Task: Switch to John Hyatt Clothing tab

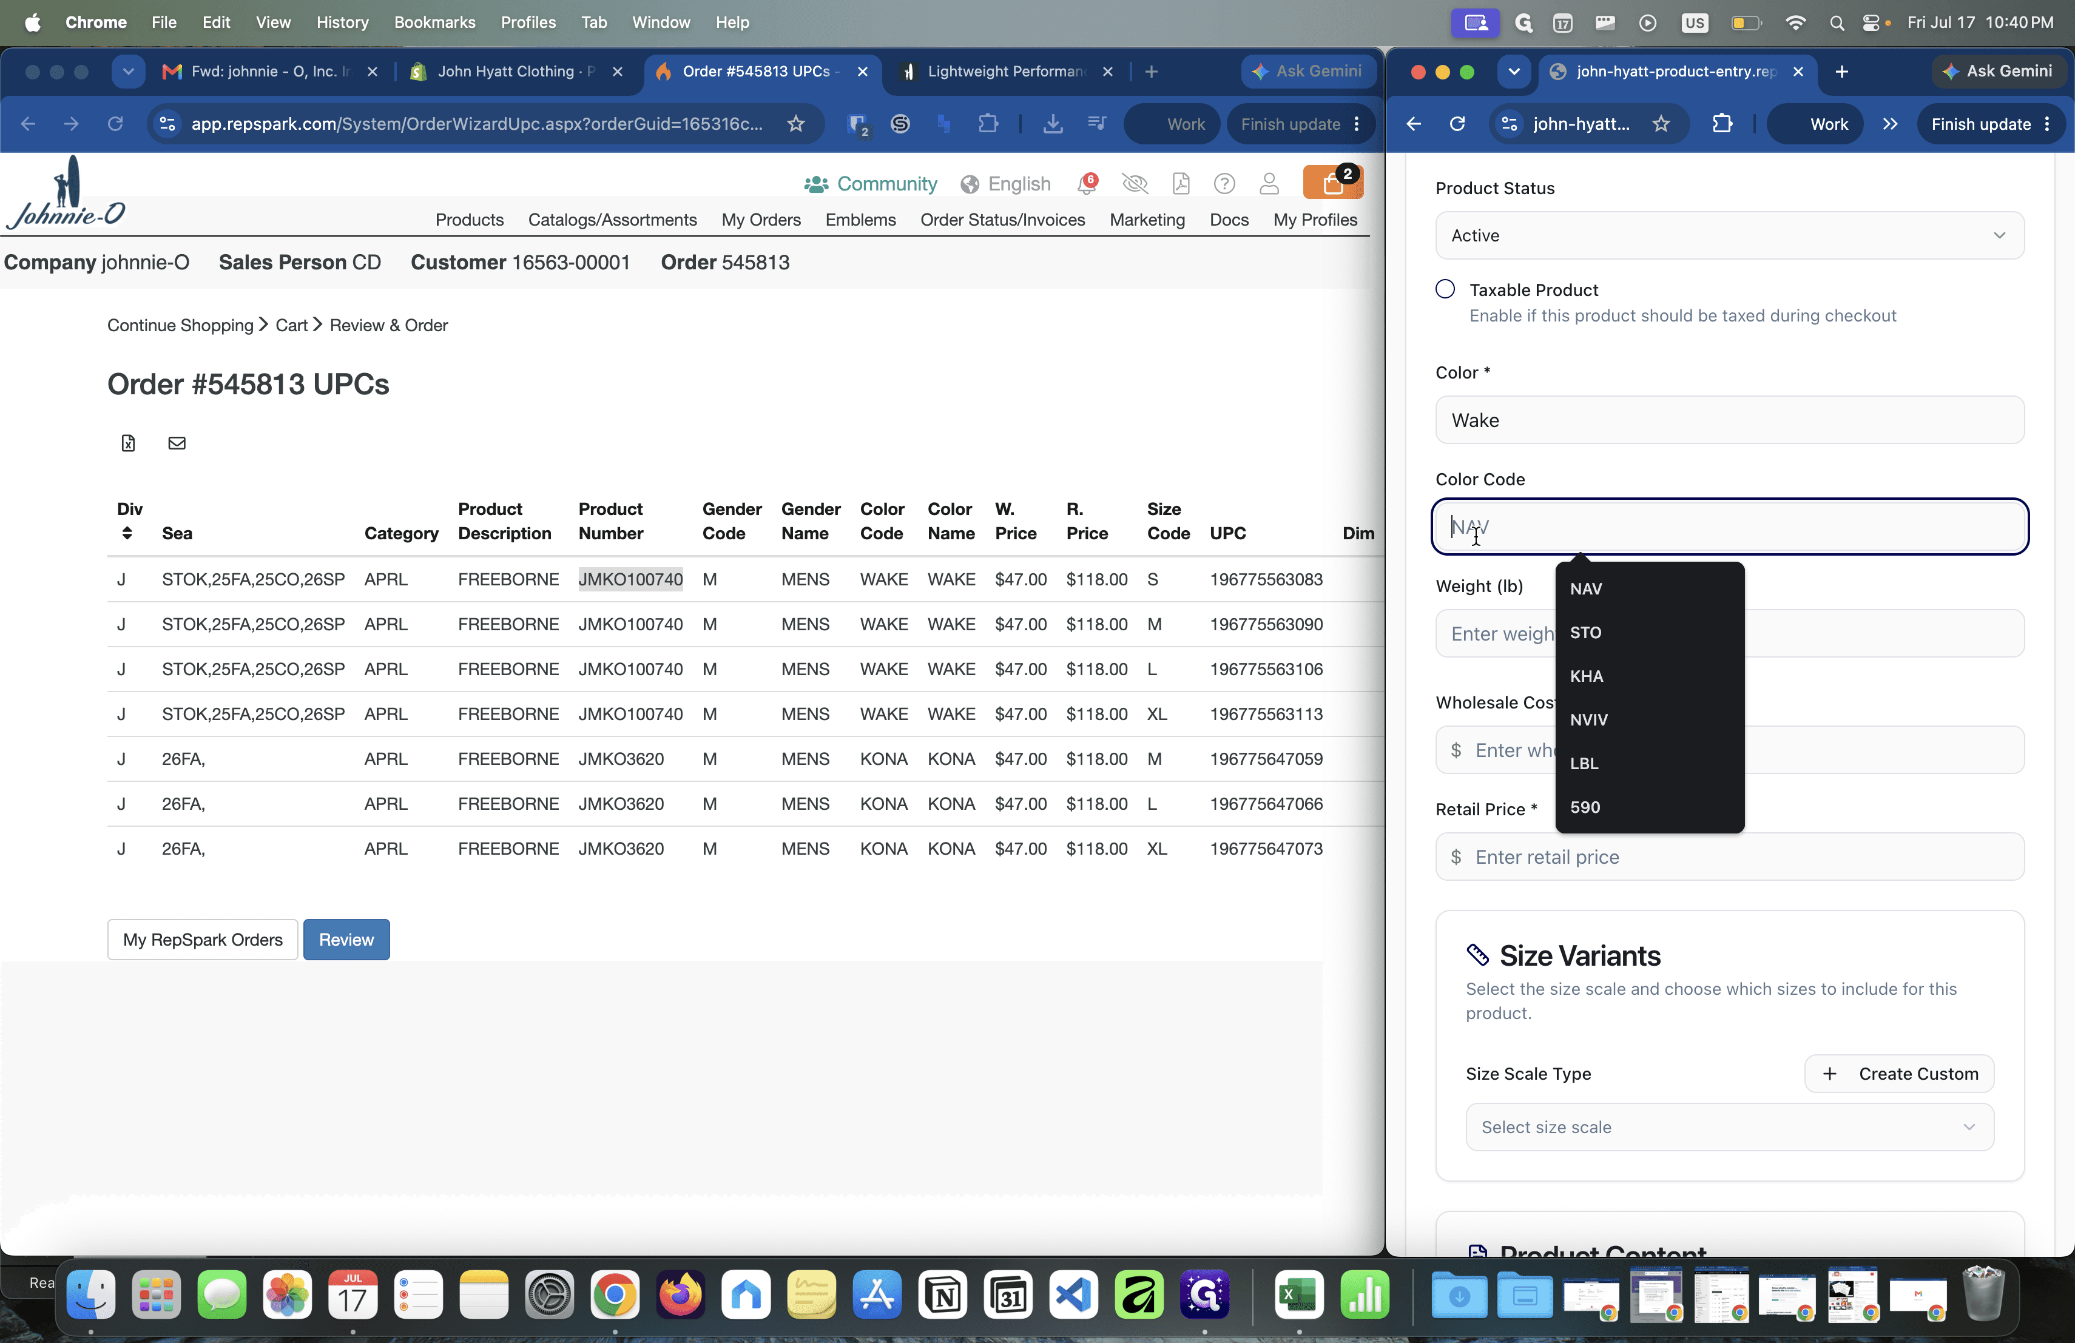Action: [x=515, y=72]
